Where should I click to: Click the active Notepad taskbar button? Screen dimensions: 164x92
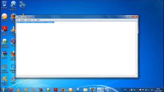tap(100, 90)
